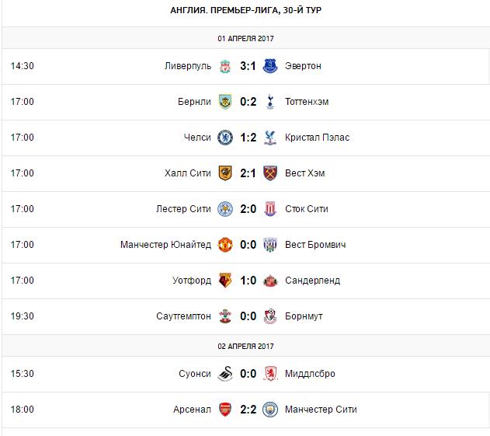This screenshot has width=490, height=436.
Task: Click the Liverpool club crest icon
Action: (x=225, y=66)
